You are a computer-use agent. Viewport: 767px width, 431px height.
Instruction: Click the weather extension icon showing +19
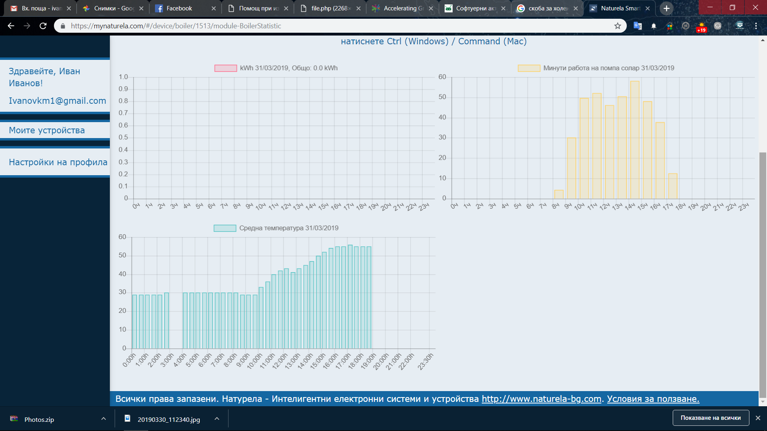tap(701, 26)
